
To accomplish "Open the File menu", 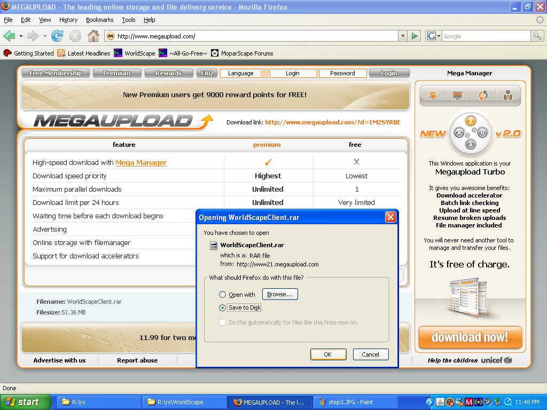I will (x=8, y=20).
